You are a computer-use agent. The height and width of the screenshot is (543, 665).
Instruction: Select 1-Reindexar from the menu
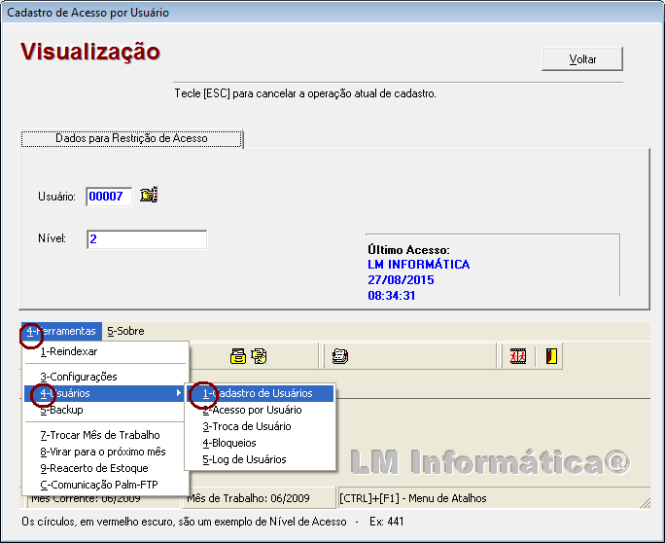pos(69,351)
